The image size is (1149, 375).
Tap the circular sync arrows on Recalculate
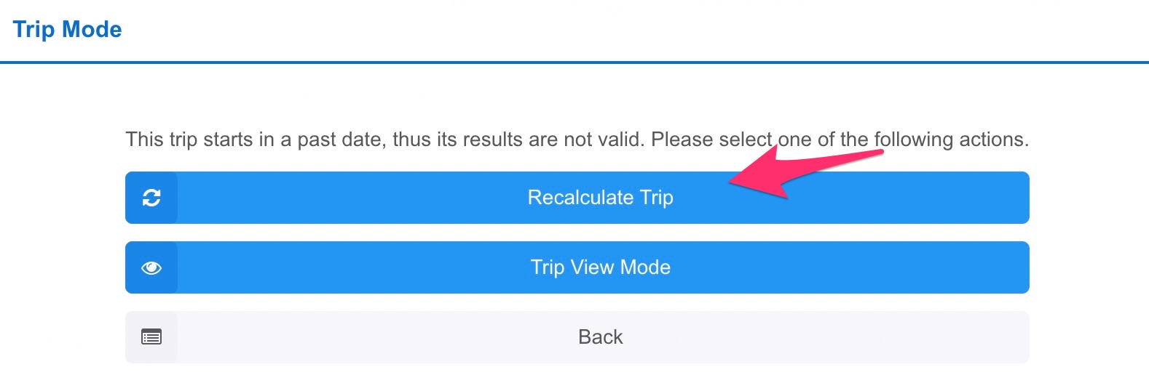[x=151, y=198]
